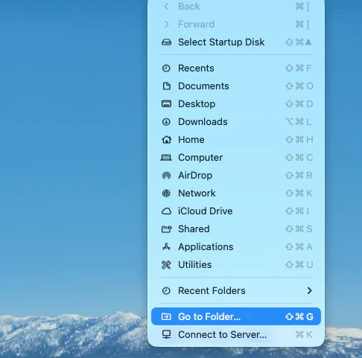Choose Utilities menu entry
This screenshot has height=358, width=362.
coord(236,265)
